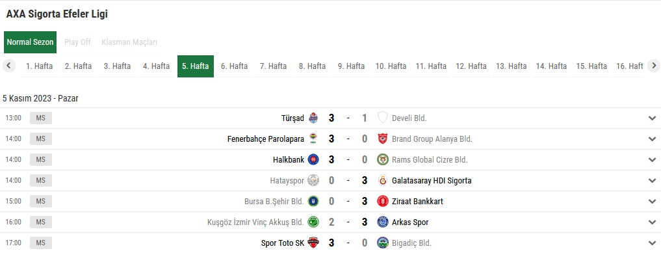Click the Ziraat Bankkart red logo
Viewport: 661px width, 253px height.
pyautogui.click(x=382, y=201)
